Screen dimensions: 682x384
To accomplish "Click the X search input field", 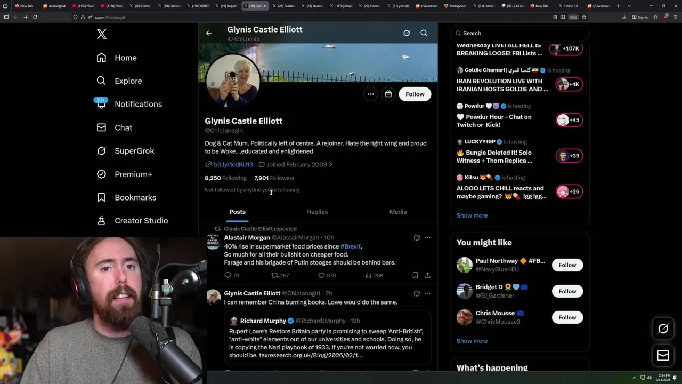I will (x=519, y=33).
